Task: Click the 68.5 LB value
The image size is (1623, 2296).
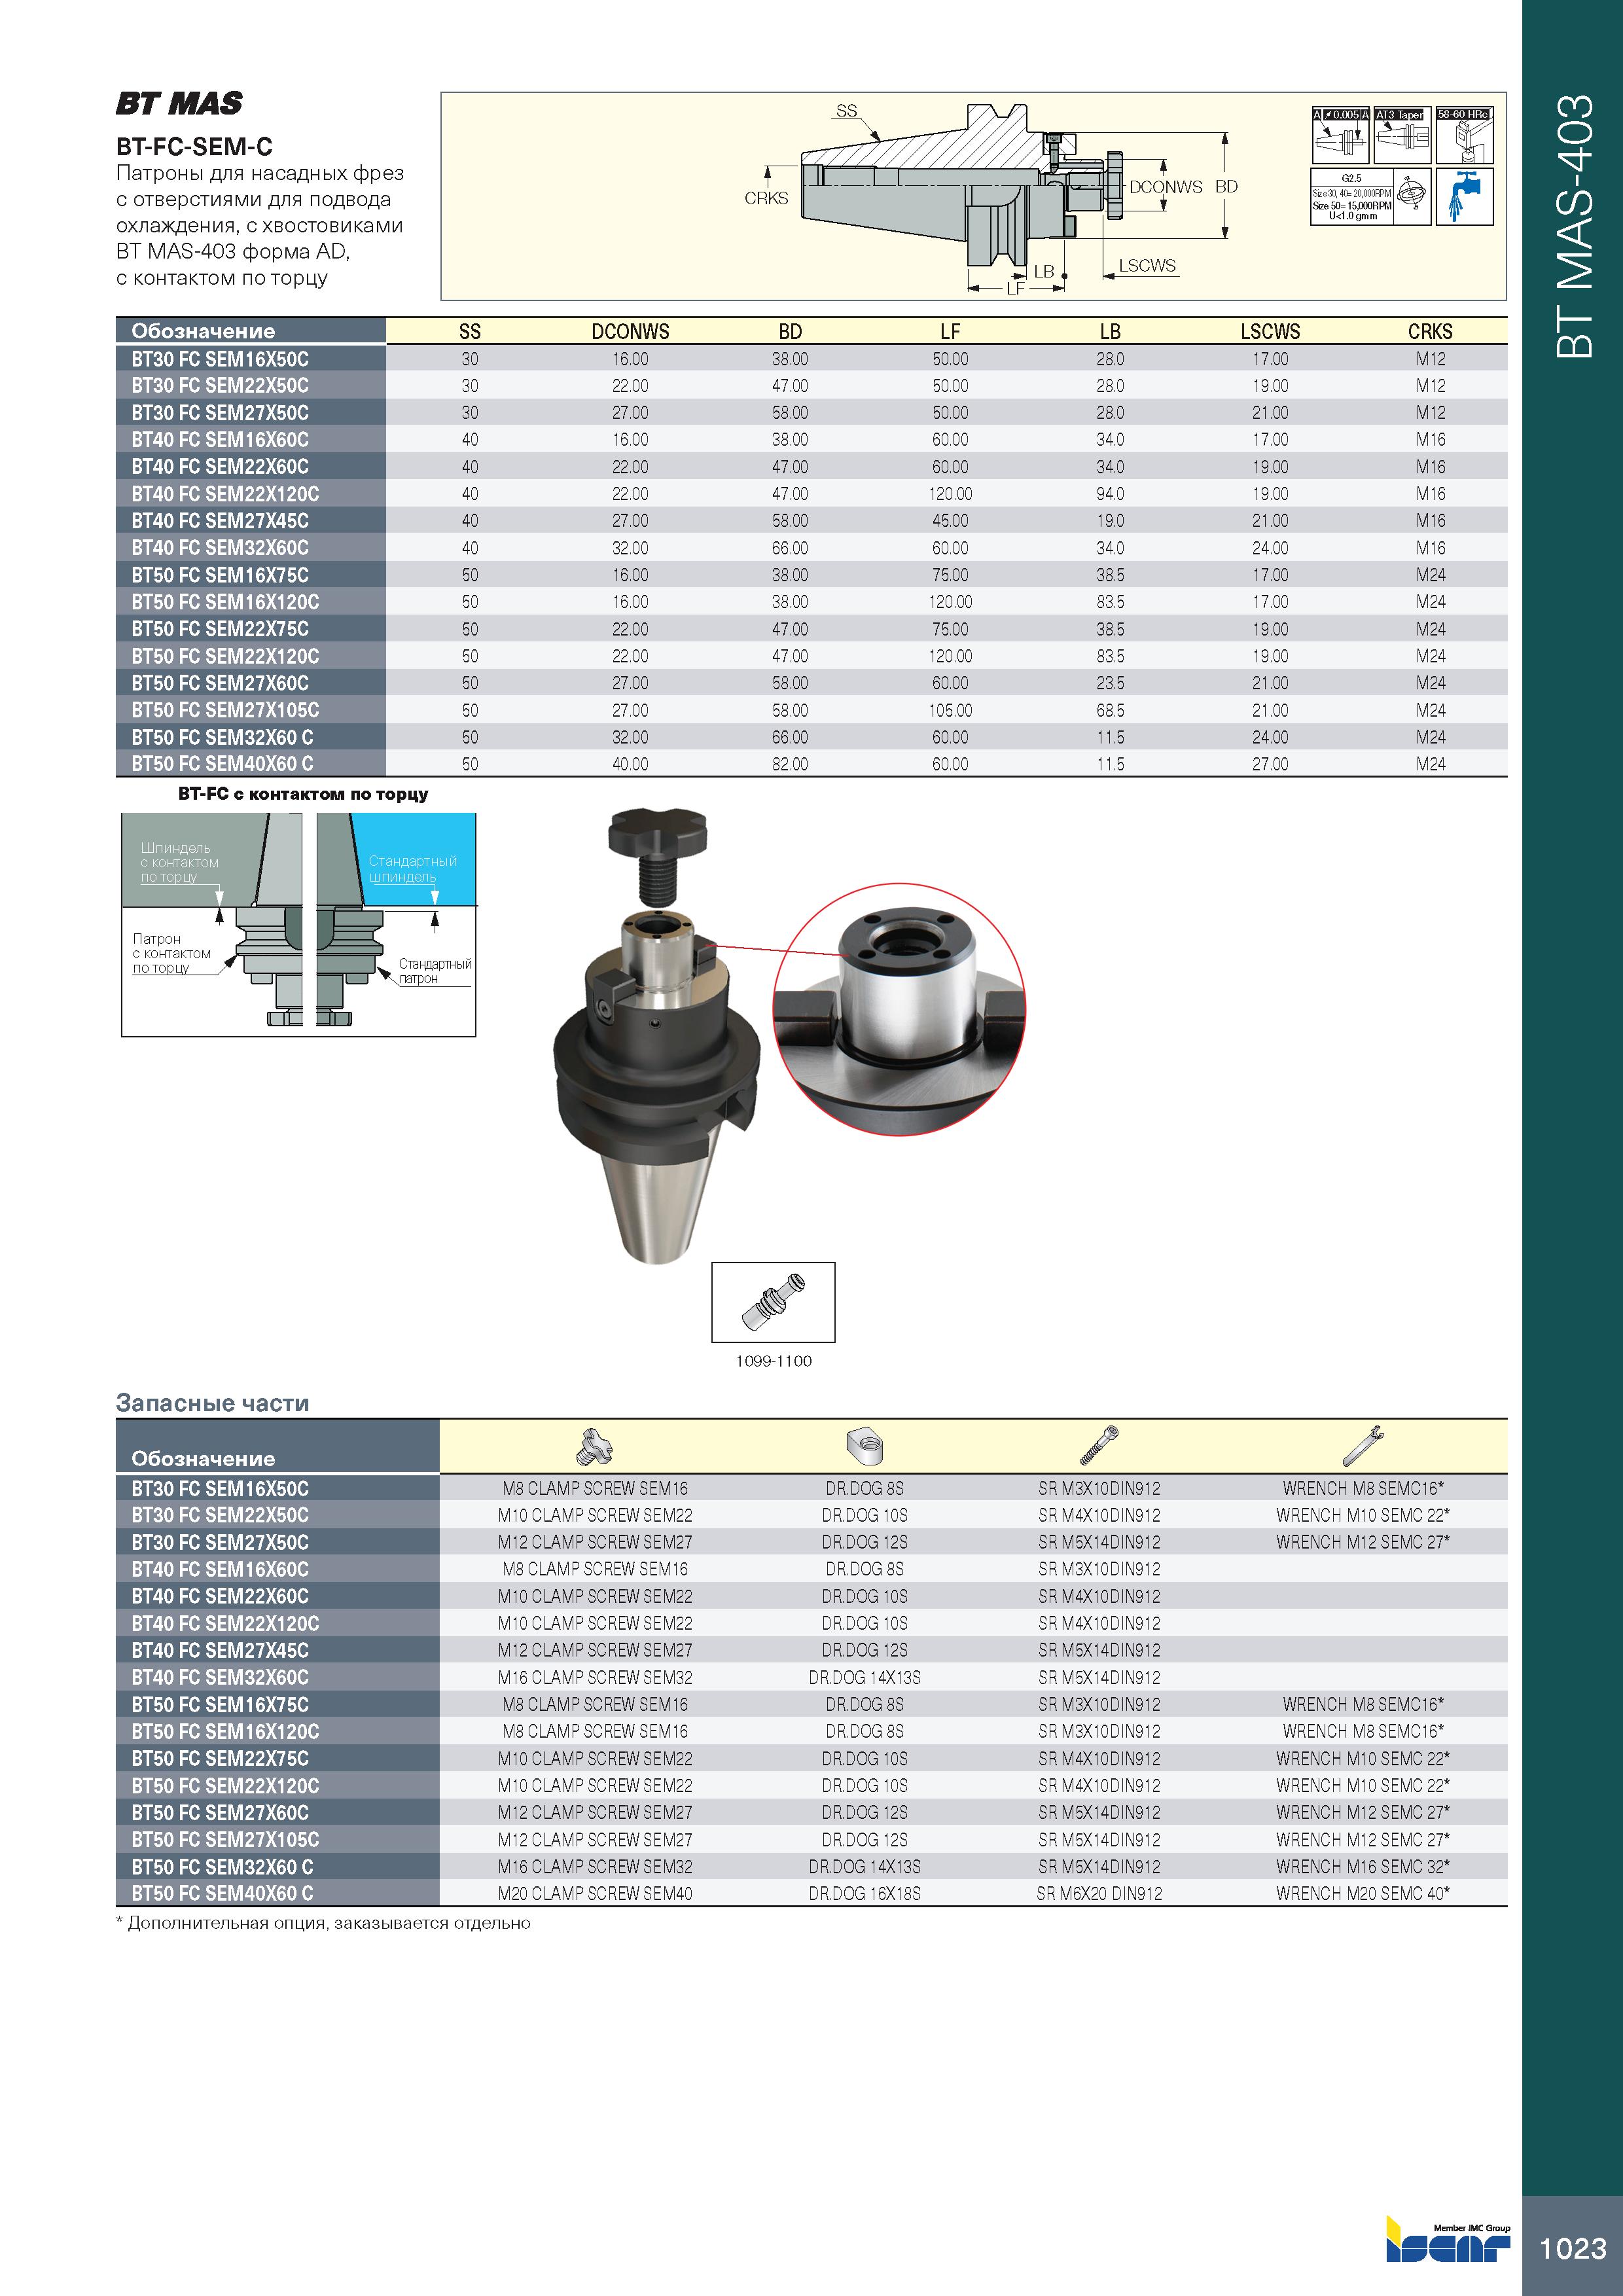Action: point(1110,710)
